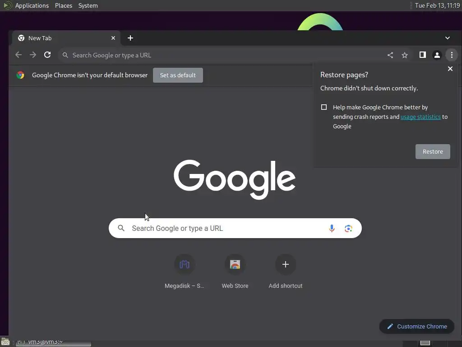
Task: Search by image with Google Lens icon
Action: pos(348,228)
